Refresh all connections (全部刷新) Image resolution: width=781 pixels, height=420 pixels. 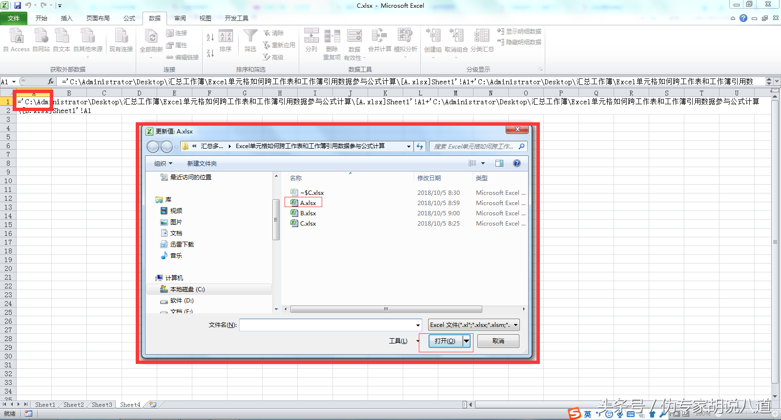point(151,43)
